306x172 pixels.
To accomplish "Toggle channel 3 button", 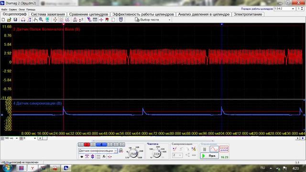I will click(93, 144).
